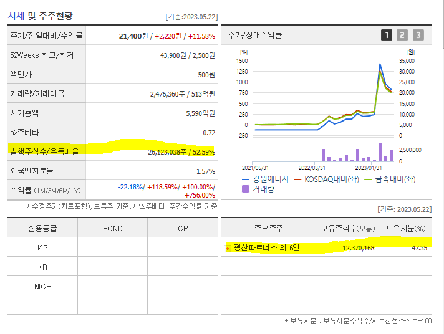Click the 보유주식수(보통) column header
444x334 pixels.
tap(348, 229)
